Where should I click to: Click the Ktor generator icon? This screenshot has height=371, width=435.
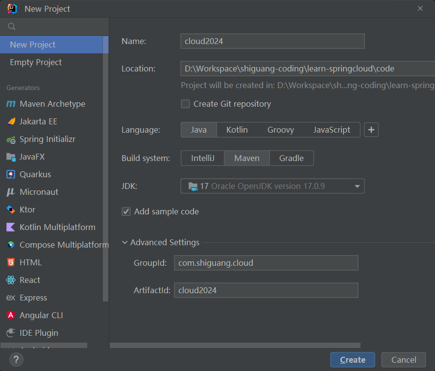(11, 209)
